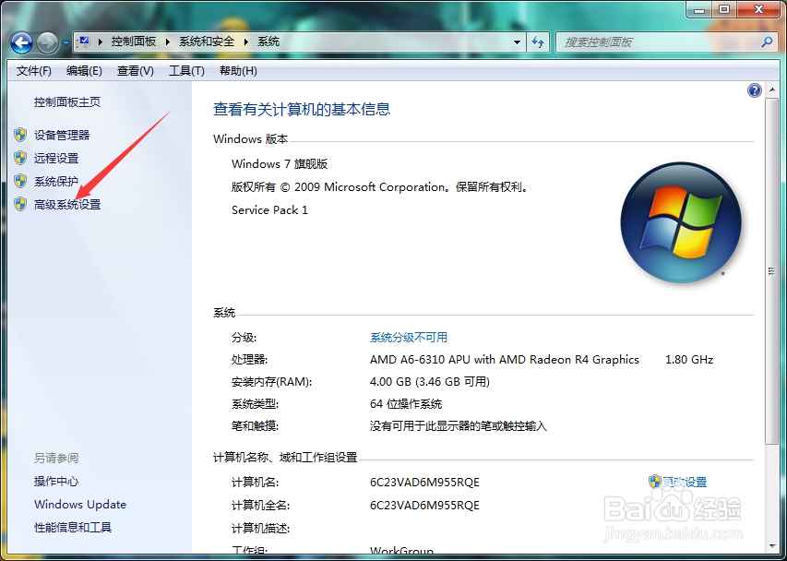Click 没有可用于此显示器的笔或触控输入 text
787x561 pixels.
459,426
